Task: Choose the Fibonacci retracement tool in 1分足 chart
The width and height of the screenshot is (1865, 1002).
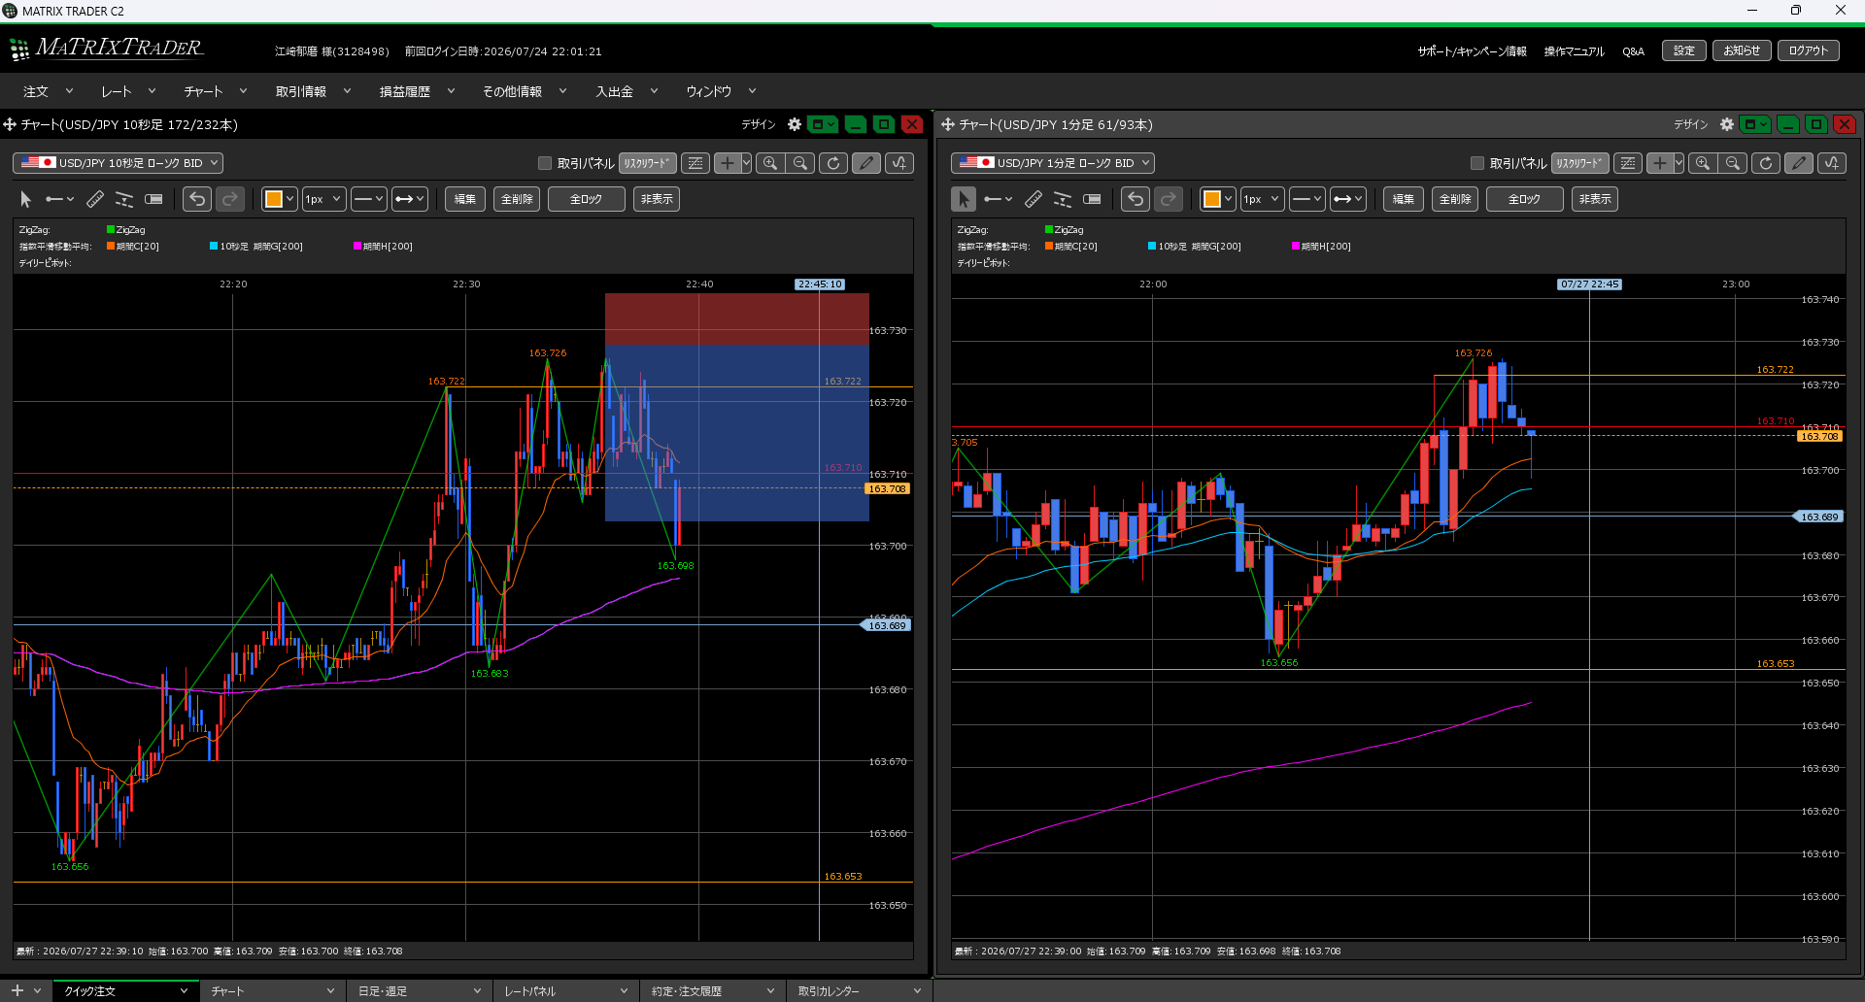Action: [x=1063, y=199]
